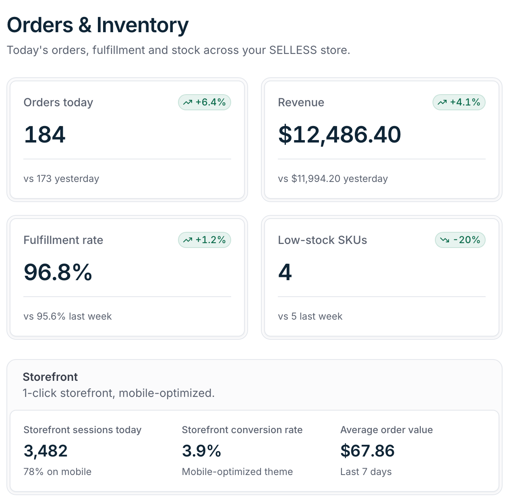Click the Fulfillment rate label
This screenshot has height=504, width=509.
click(x=63, y=240)
